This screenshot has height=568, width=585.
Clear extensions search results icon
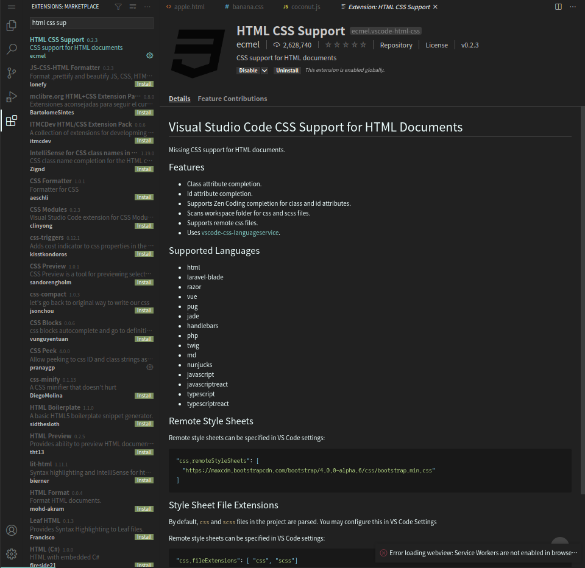[x=133, y=7]
